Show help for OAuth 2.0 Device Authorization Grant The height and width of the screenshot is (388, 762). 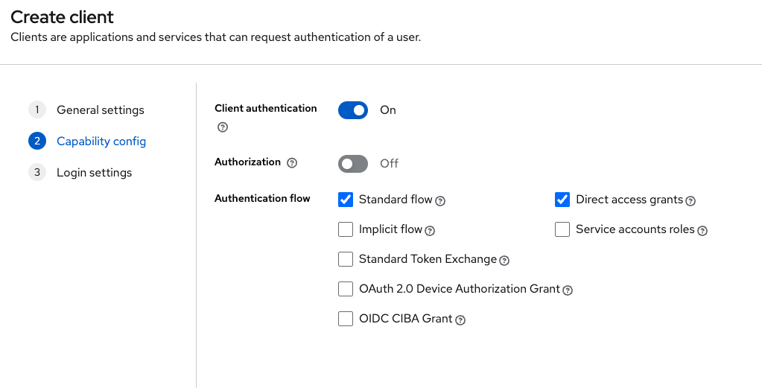[x=567, y=290]
